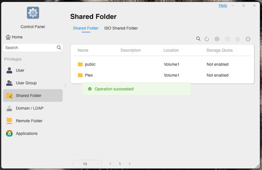The width and height of the screenshot is (262, 170).
Task: Click the User person icon
Action: pyautogui.click(x=9, y=70)
